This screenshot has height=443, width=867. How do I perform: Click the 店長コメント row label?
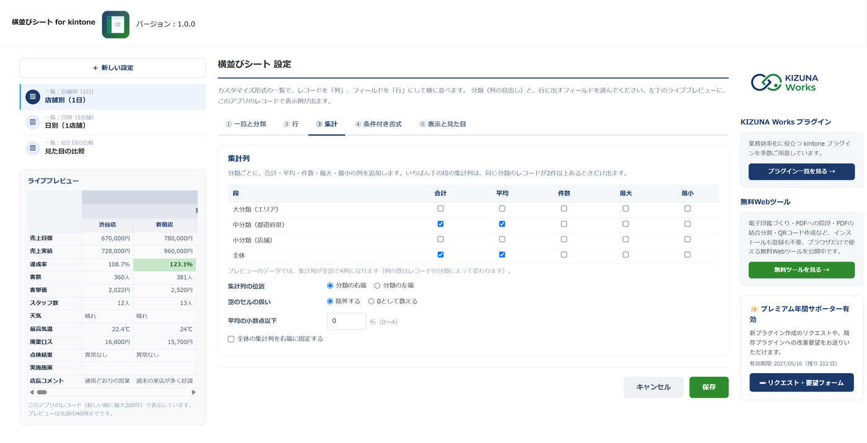tap(46, 381)
